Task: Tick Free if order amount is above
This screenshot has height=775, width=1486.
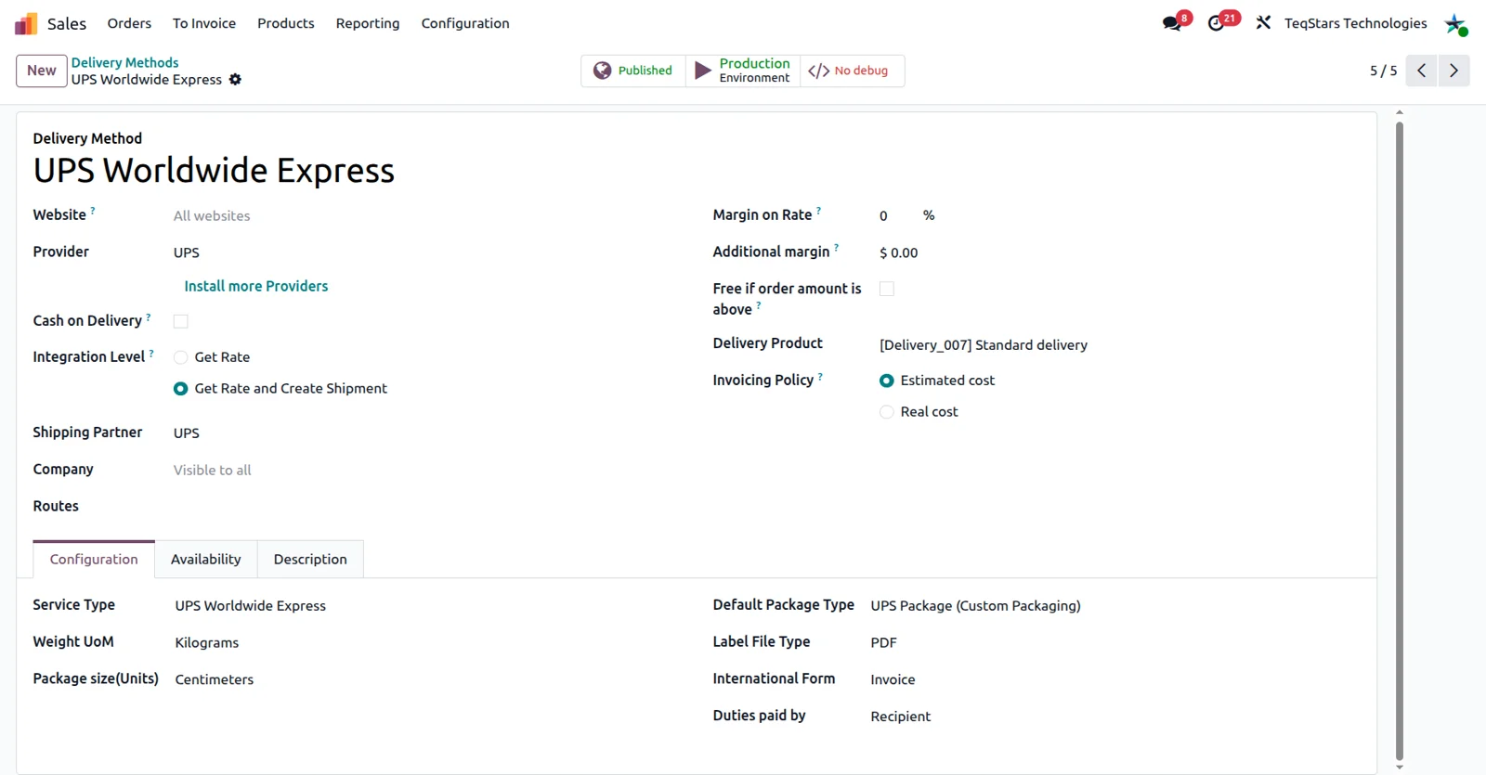Action: coord(887,289)
